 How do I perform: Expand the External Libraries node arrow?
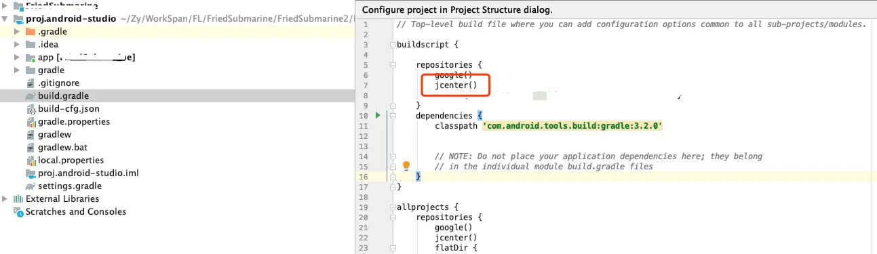tap(5, 199)
